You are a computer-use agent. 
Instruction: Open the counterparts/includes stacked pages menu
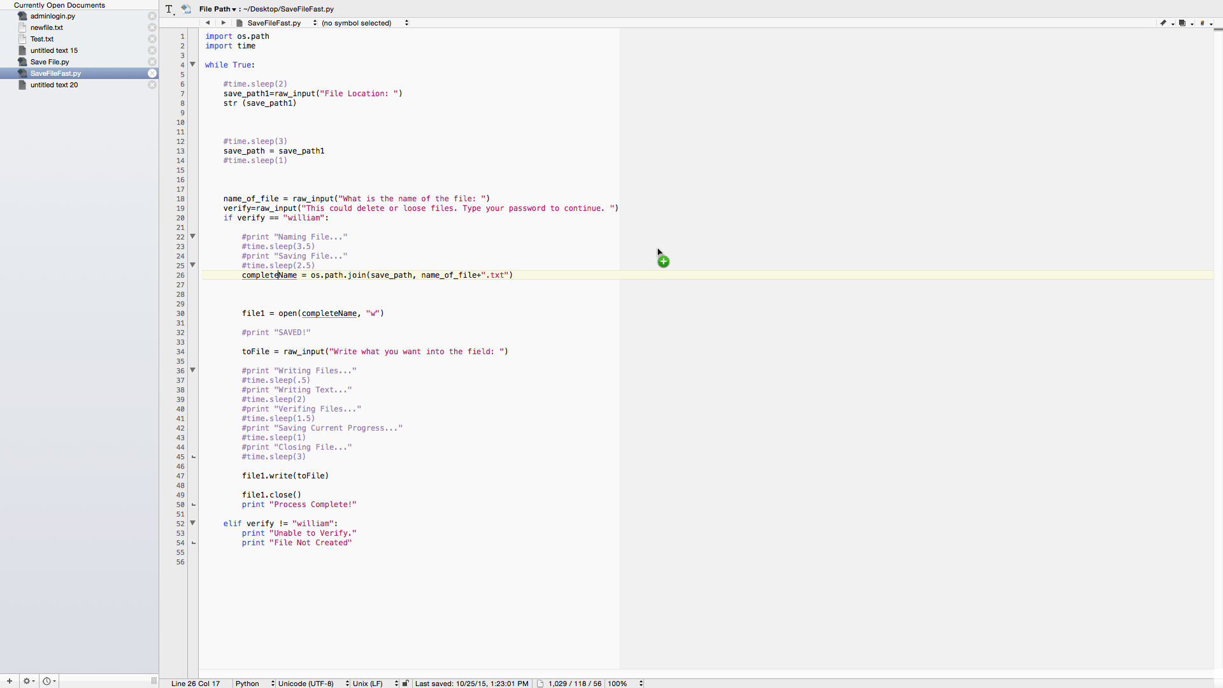pyautogui.click(x=1184, y=23)
